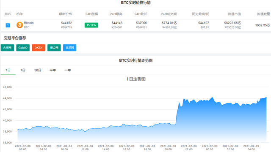Open the blue 抹茶网 exchange button
271x152 pixels.
[69, 48]
